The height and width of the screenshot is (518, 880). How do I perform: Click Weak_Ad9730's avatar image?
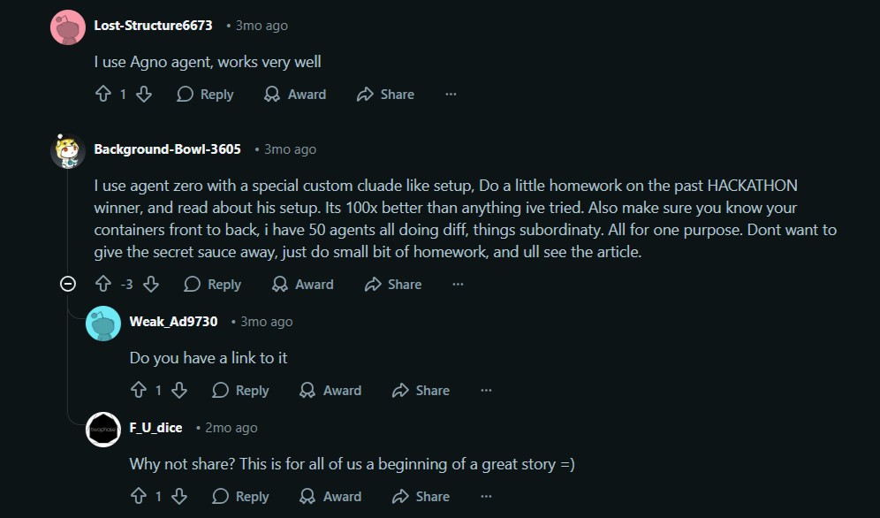pyautogui.click(x=103, y=324)
